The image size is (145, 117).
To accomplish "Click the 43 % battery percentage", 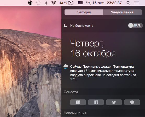I will coord(63,3).
